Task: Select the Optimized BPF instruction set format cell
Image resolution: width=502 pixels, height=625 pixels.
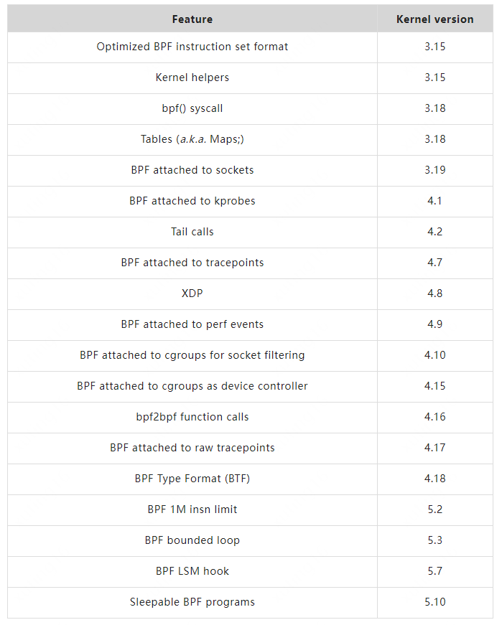Action: coord(192,47)
